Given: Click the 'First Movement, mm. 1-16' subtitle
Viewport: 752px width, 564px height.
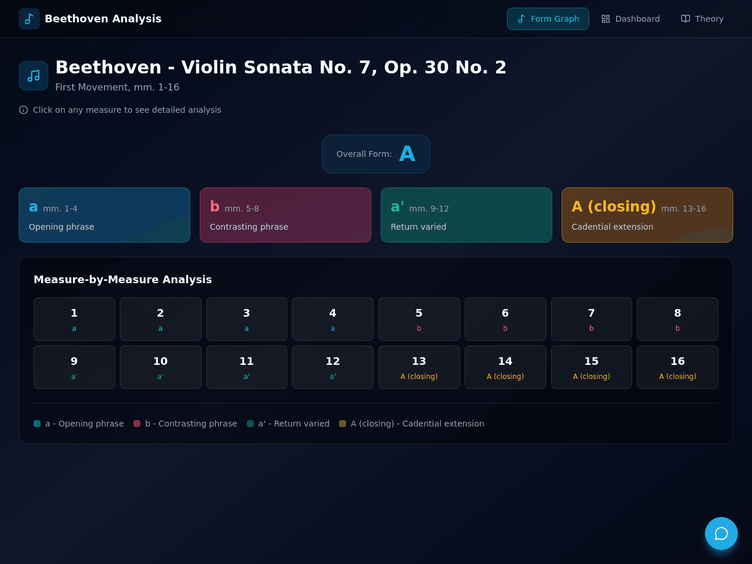Looking at the screenshot, I should [117, 87].
